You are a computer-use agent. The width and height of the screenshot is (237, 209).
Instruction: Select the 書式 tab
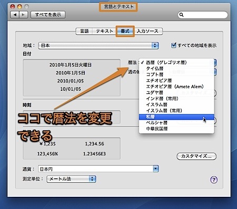pyautogui.click(x=125, y=31)
